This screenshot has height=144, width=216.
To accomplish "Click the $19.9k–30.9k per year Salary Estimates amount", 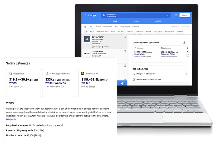I will coord(23,79).
